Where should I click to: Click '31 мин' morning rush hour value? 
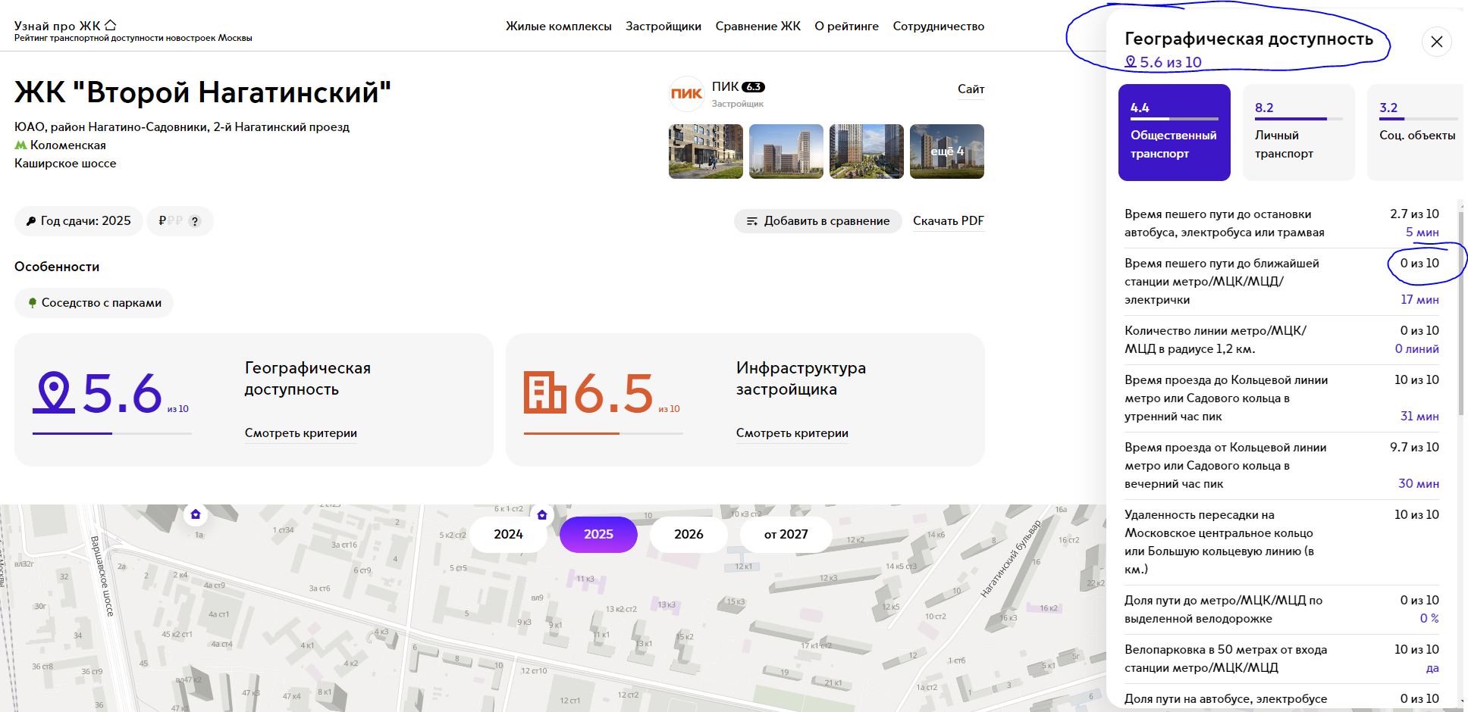point(1419,417)
